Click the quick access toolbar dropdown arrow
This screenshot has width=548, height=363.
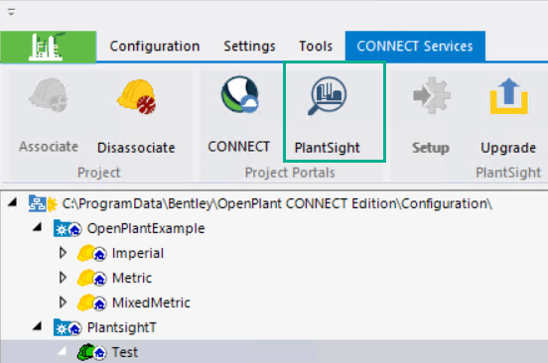point(11,13)
